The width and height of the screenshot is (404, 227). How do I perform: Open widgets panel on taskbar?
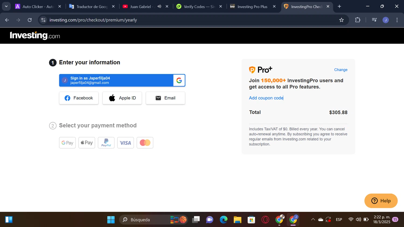[x=9, y=220]
